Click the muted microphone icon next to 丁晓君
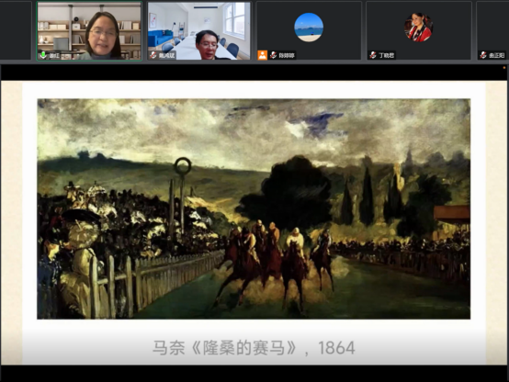The image size is (509, 382). pos(373,55)
